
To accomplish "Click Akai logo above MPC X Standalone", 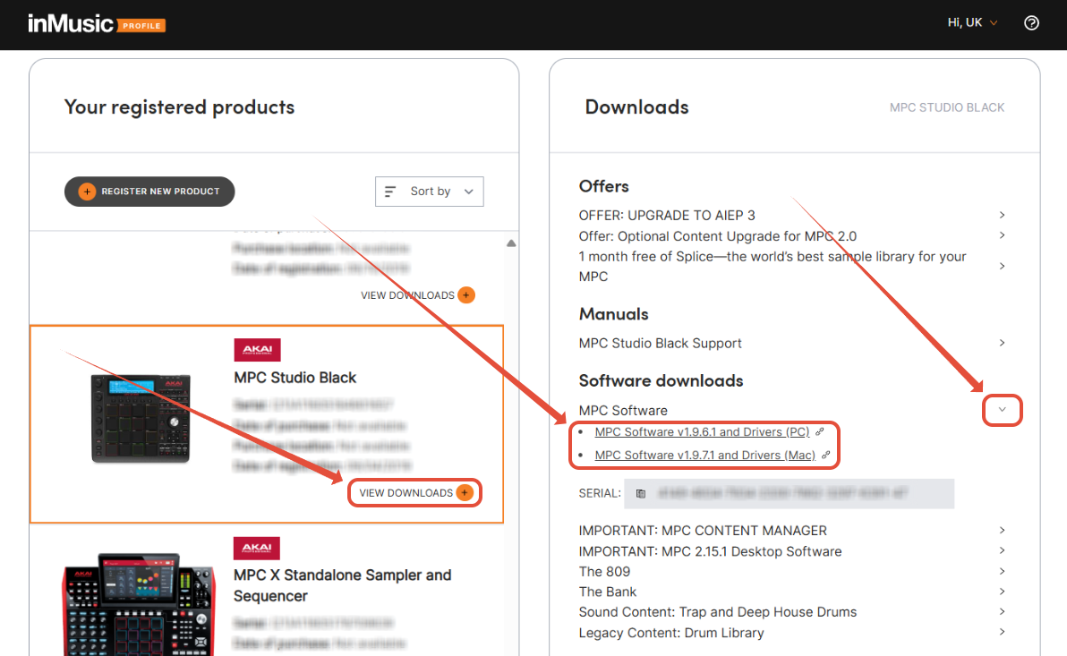I will pyautogui.click(x=257, y=548).
